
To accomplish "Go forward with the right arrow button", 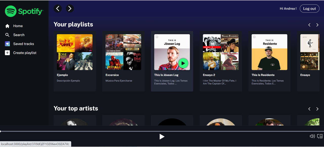I will (70, 9).
